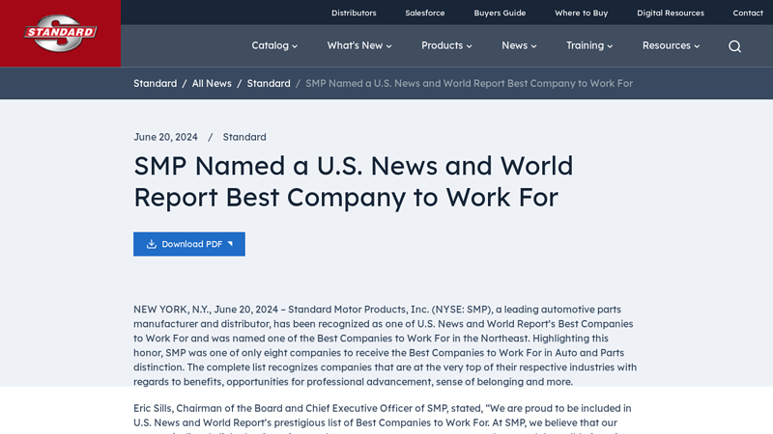Expand the Resources dropdown menu

coord(671,45)
